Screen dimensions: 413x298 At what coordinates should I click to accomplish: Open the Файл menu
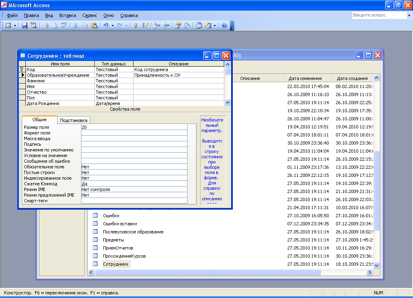(x=12, y=15)
